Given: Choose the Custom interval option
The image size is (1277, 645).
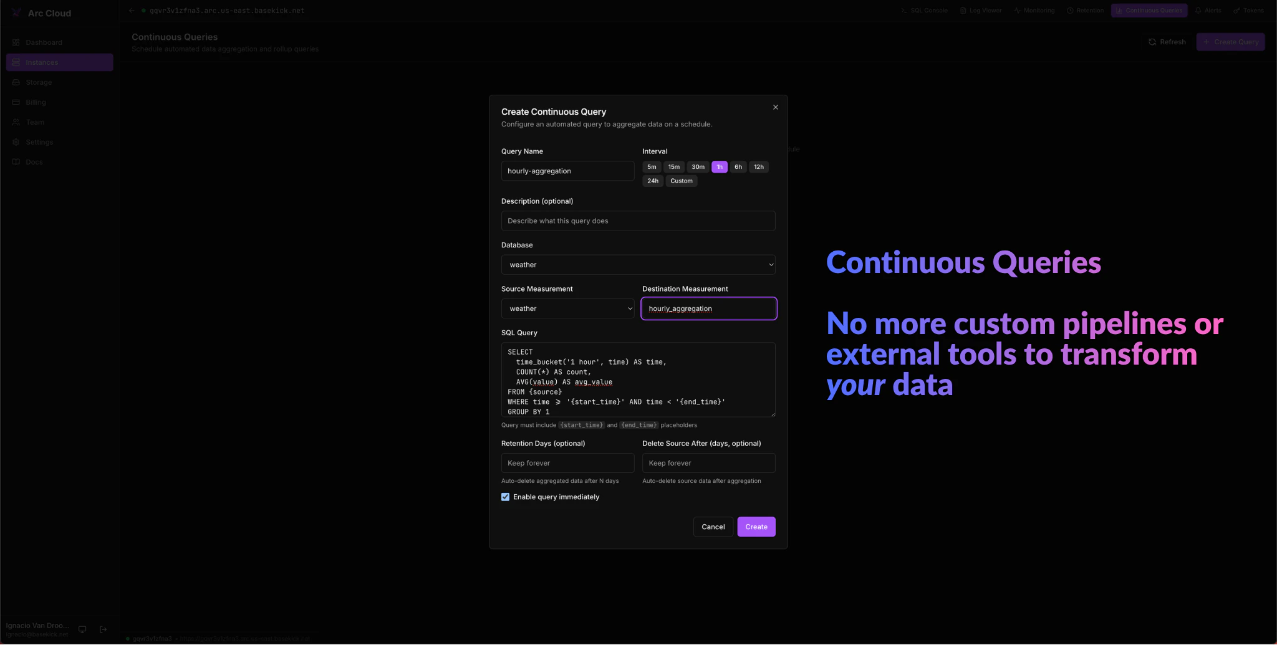Looking at the screenshot, I should click(x=682, y=181).
